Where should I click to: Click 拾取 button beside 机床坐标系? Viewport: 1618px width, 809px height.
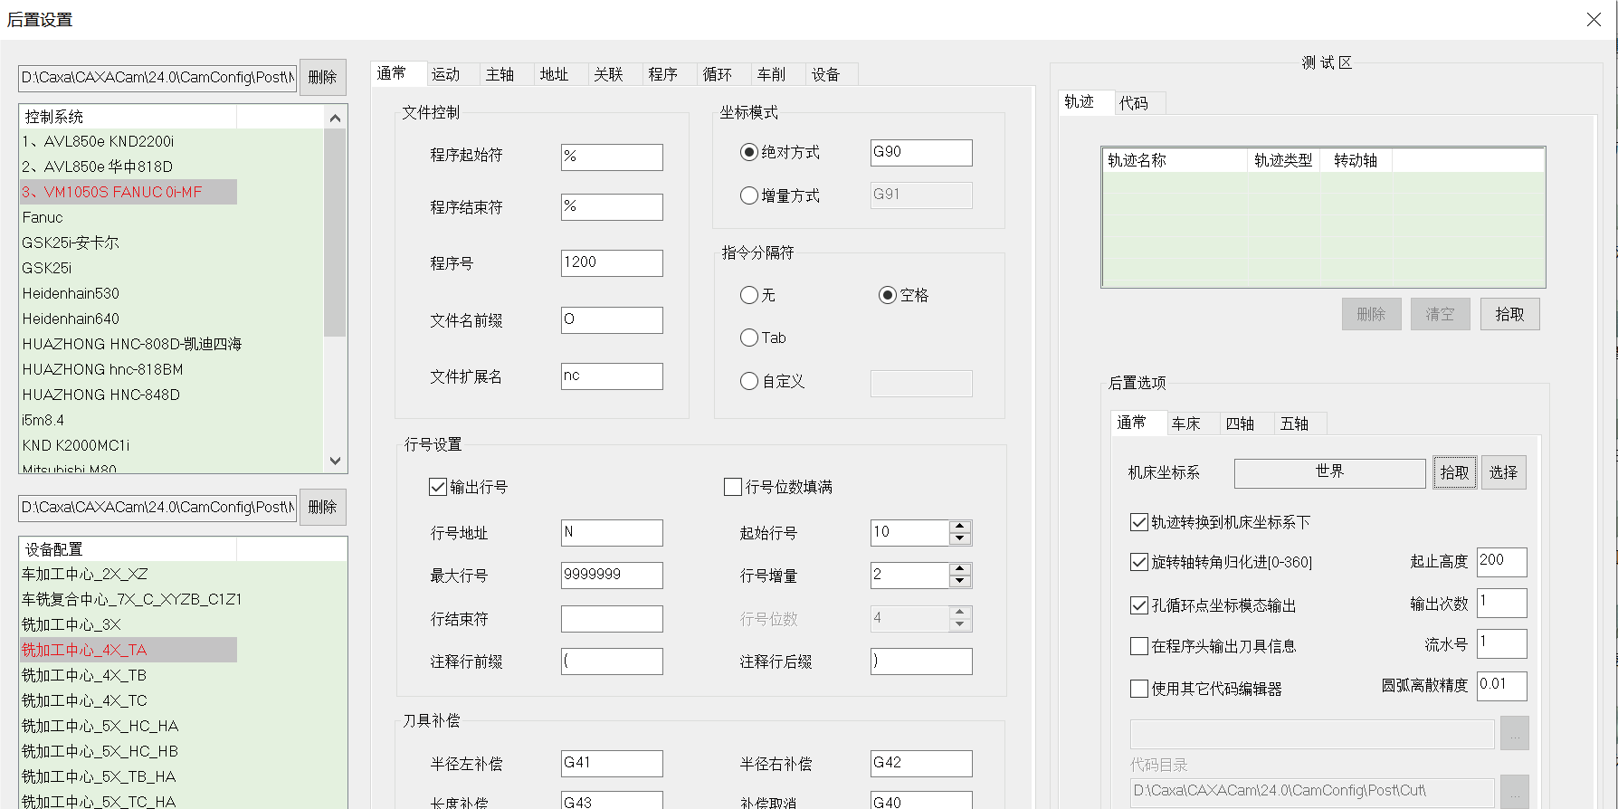coord(1455,472)
